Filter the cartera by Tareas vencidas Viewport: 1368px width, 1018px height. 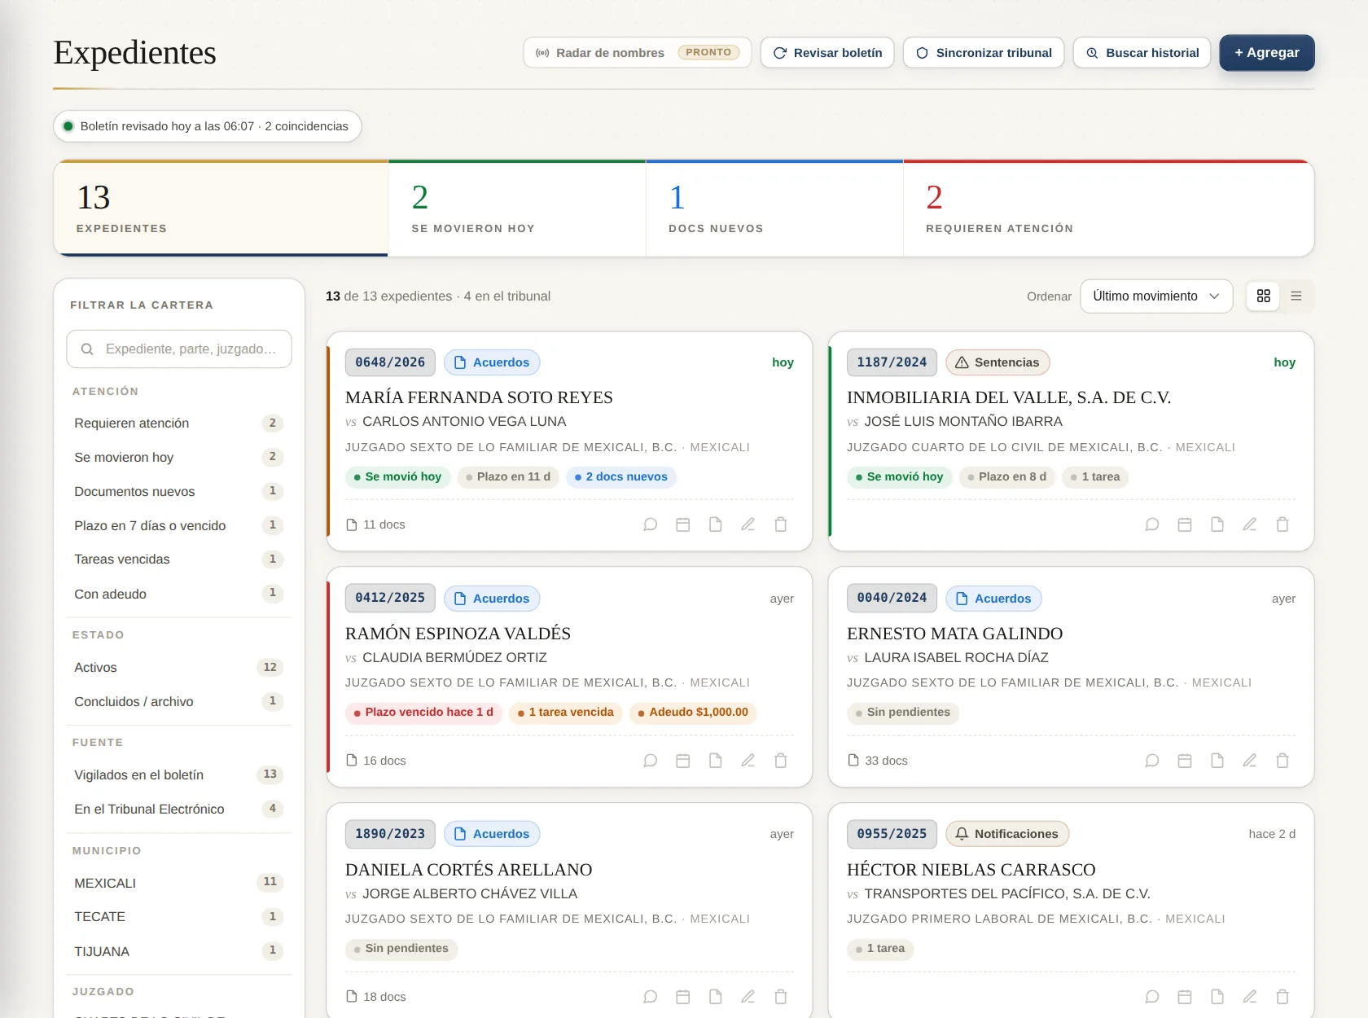[x=178, y=559]
